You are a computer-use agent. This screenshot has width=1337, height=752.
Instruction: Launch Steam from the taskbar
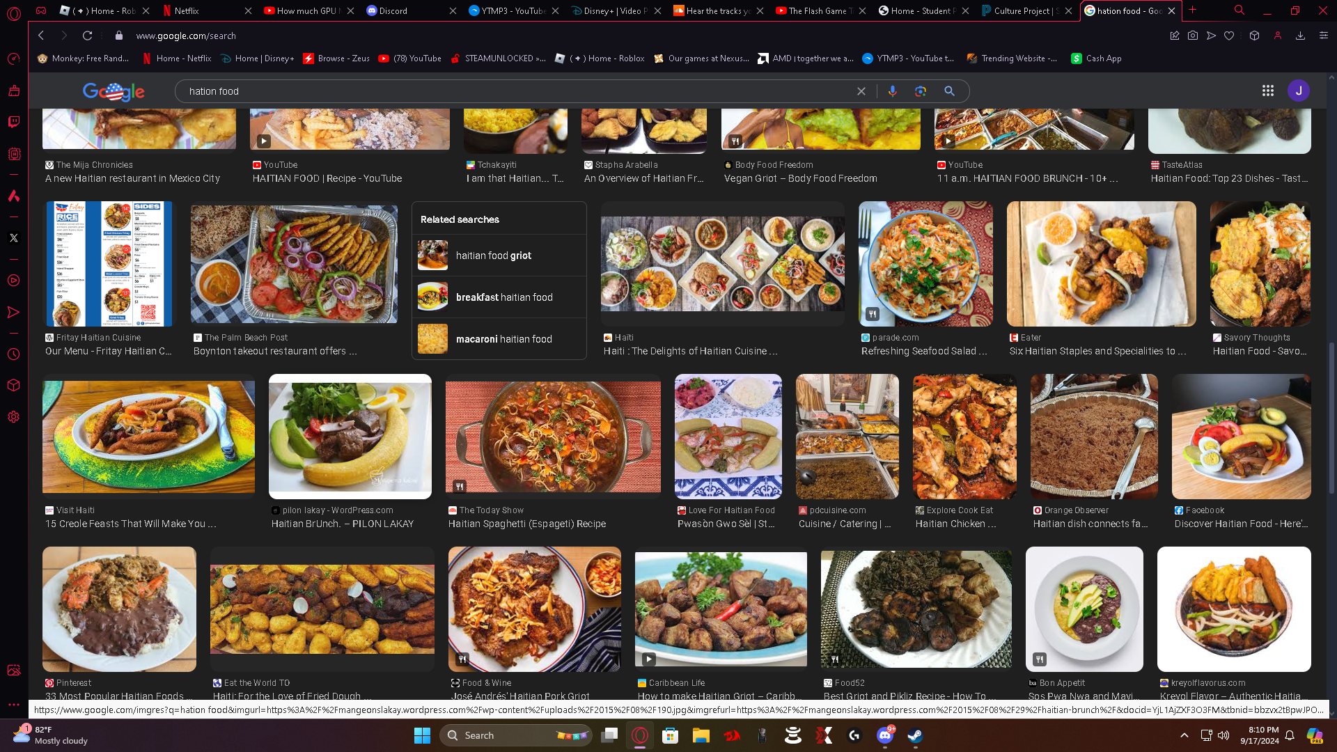coord(915,735)
